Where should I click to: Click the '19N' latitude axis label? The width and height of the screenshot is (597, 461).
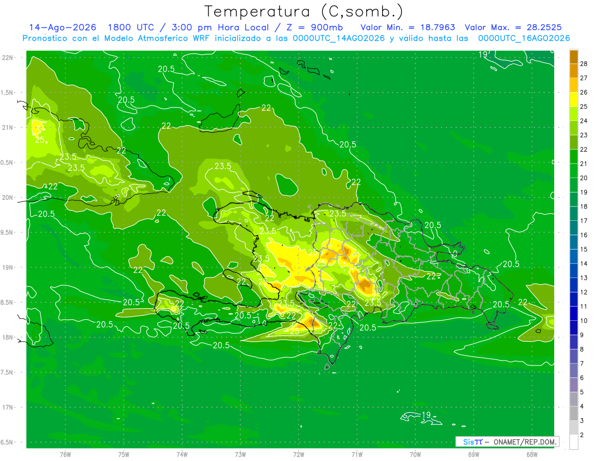[7, 267]
